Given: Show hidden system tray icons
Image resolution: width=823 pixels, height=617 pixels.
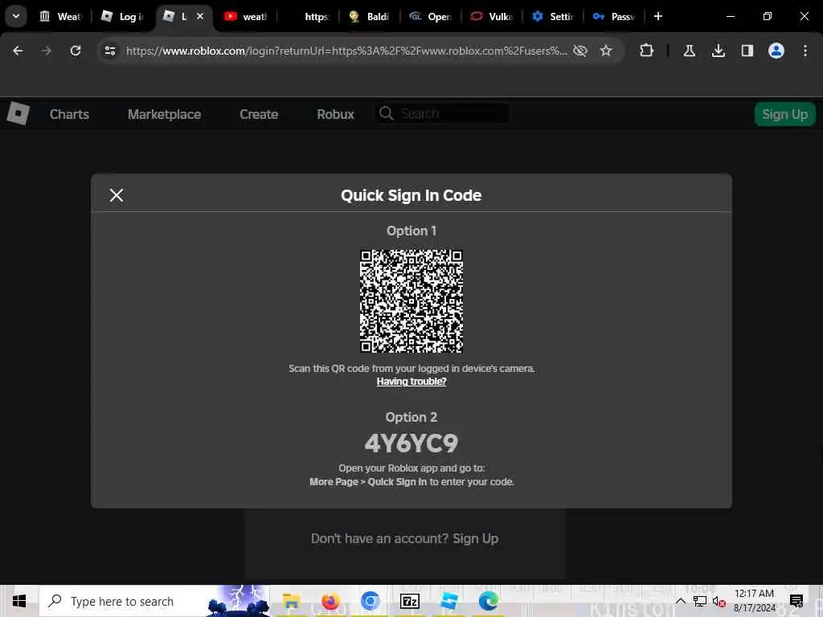Looking at the screenshot, I should (681, 601).
